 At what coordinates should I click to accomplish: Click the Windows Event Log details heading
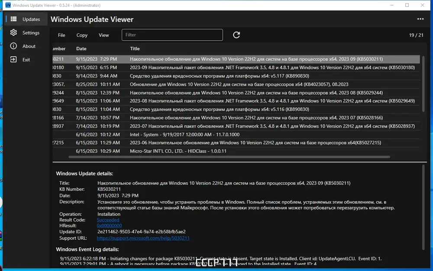87,249
